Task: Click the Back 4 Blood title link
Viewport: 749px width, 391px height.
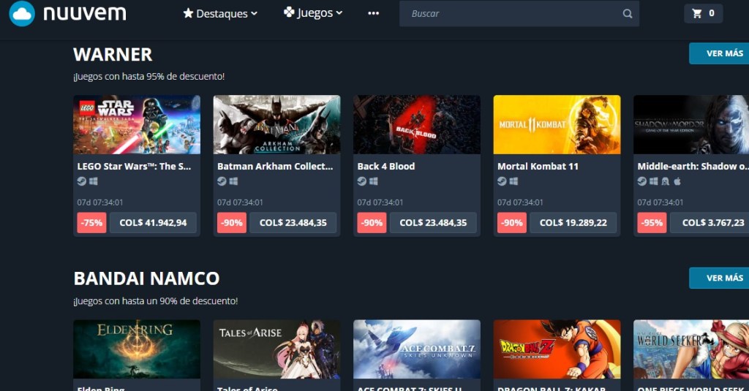Action: 385,166
